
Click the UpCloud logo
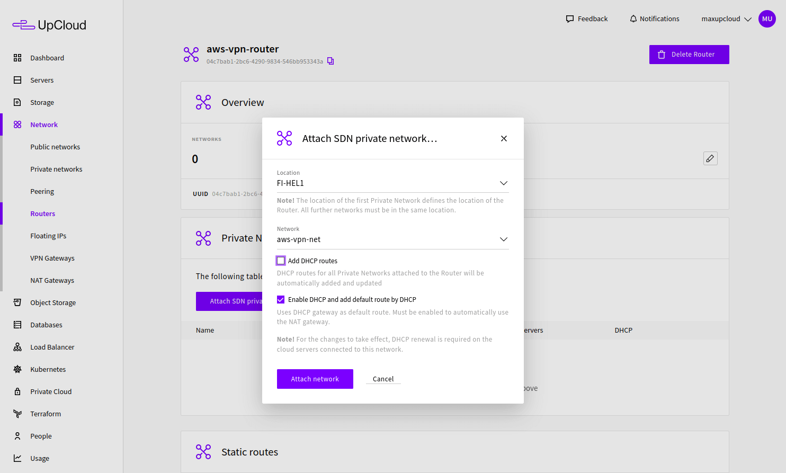click(x=49, y=25)
